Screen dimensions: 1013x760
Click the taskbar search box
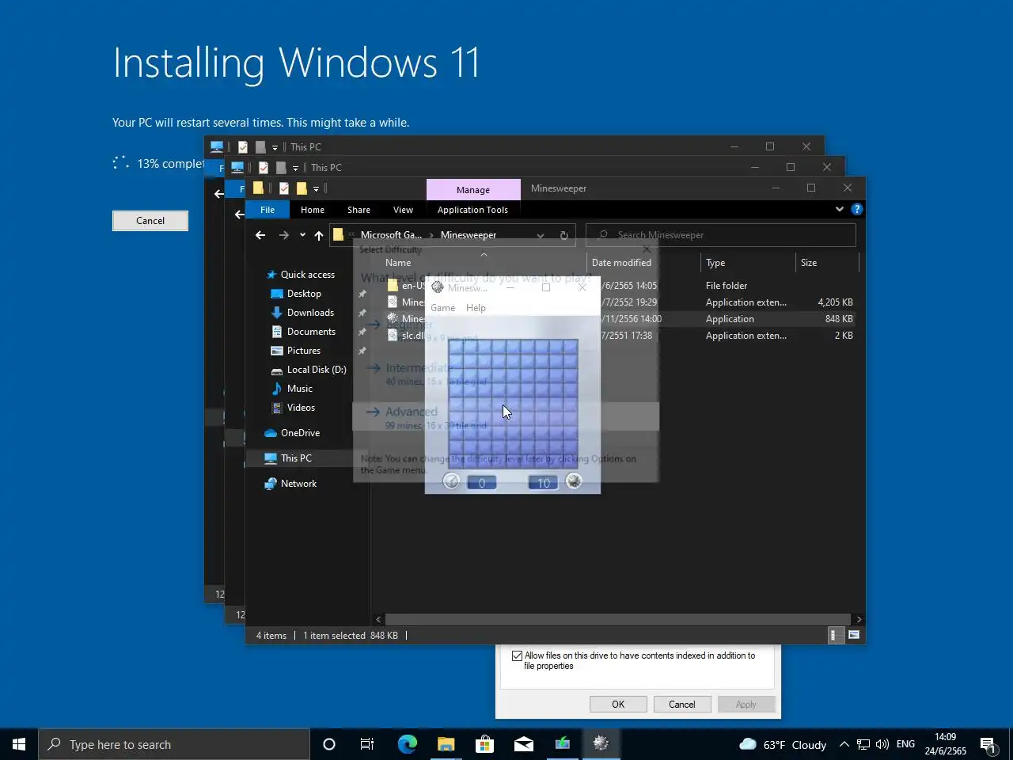(x=174, y=744)
